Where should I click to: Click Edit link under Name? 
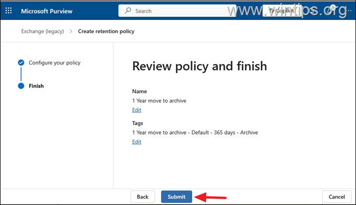(137, 110)
